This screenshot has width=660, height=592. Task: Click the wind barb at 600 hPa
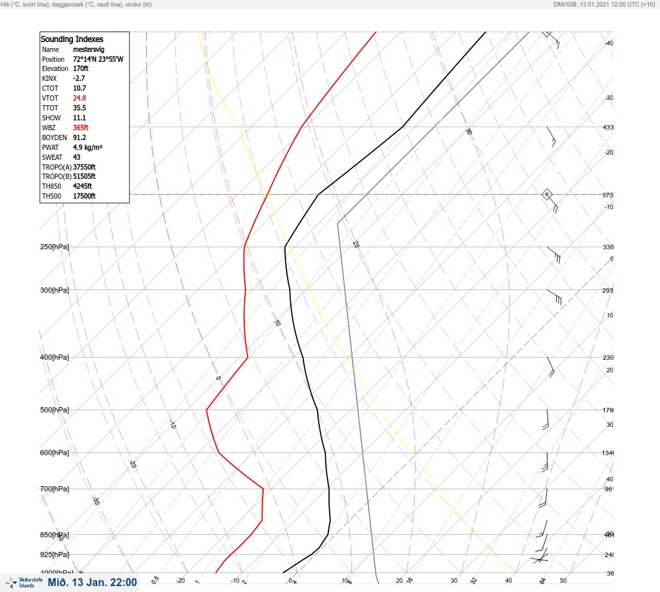[x=545, y=462]
